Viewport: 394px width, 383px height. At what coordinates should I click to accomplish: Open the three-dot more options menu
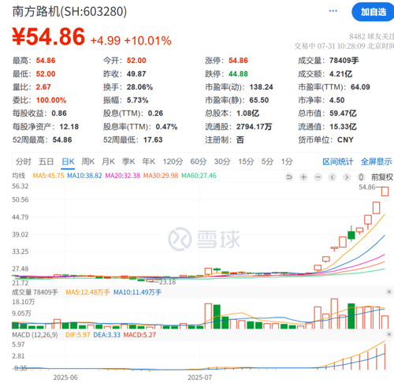point(333,11)
